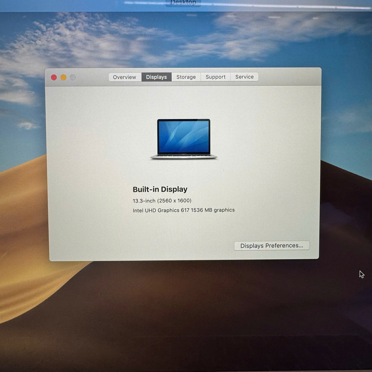The width and height of the screenshot is (372, 372).
Task: Click the 13.3-inch (2560 x 1600) text
Action: (x=162, y=201)
